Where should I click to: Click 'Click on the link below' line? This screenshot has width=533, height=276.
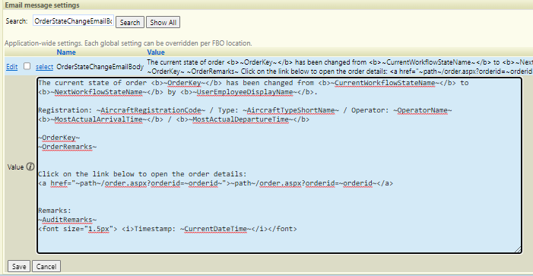(141, 174)
